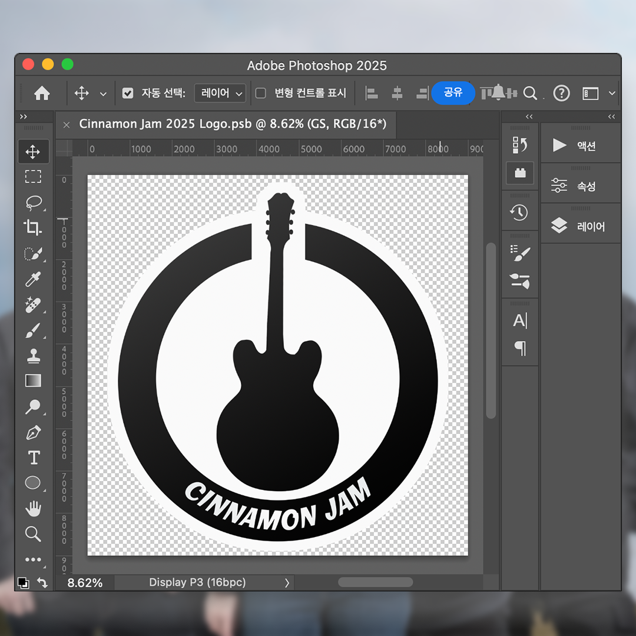
Task: Open the Edit Toolbar three-dots menu
Action: [33, 560]
